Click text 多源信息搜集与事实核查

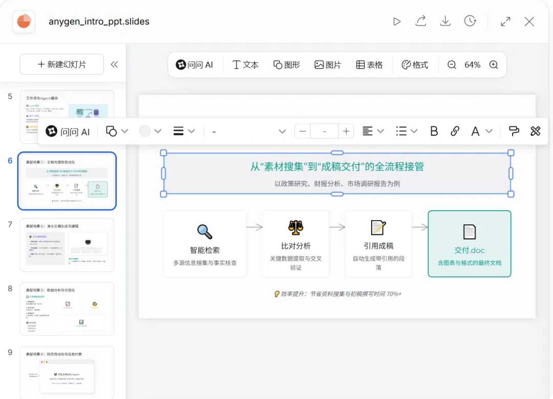204,263
